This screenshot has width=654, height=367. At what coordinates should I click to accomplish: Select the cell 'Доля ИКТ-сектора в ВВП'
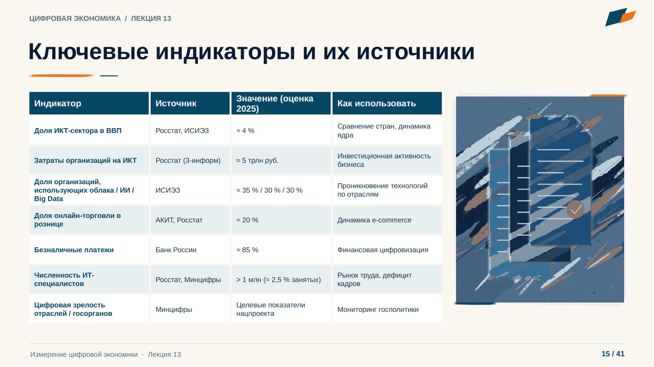tap(89, 131)
